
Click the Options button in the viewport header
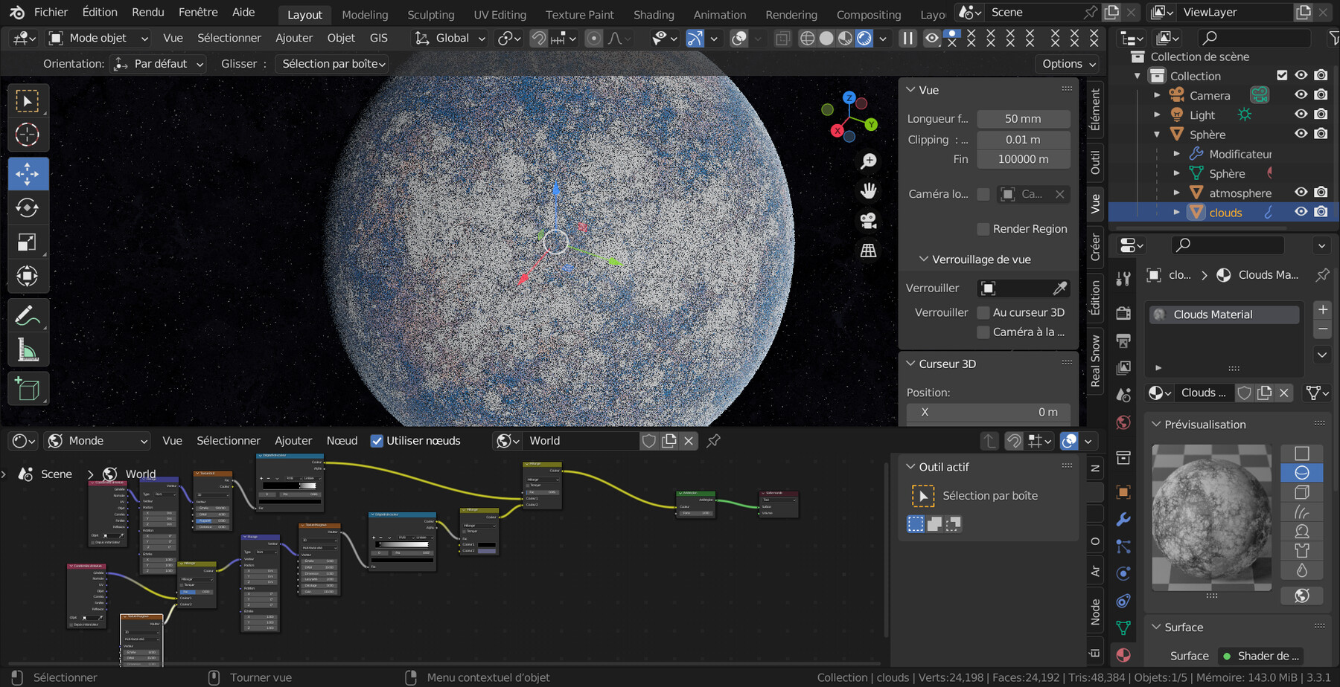(x=1066, y=63)
